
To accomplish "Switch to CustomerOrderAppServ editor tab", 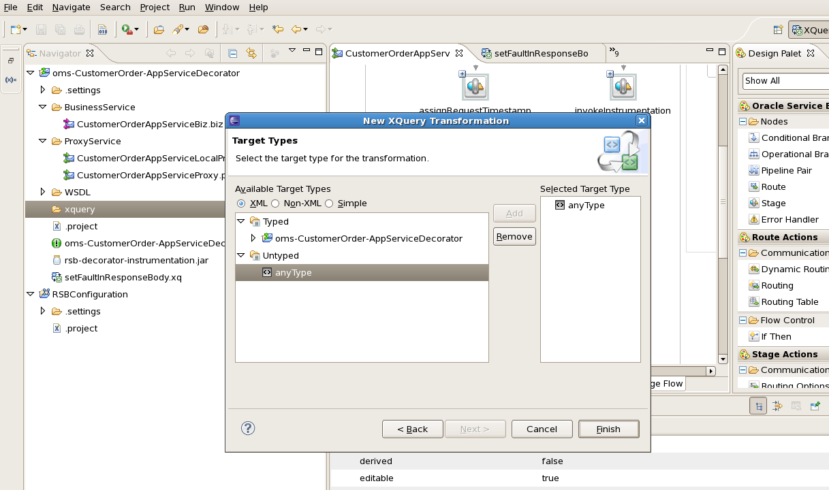I will [x=397, y=53].
